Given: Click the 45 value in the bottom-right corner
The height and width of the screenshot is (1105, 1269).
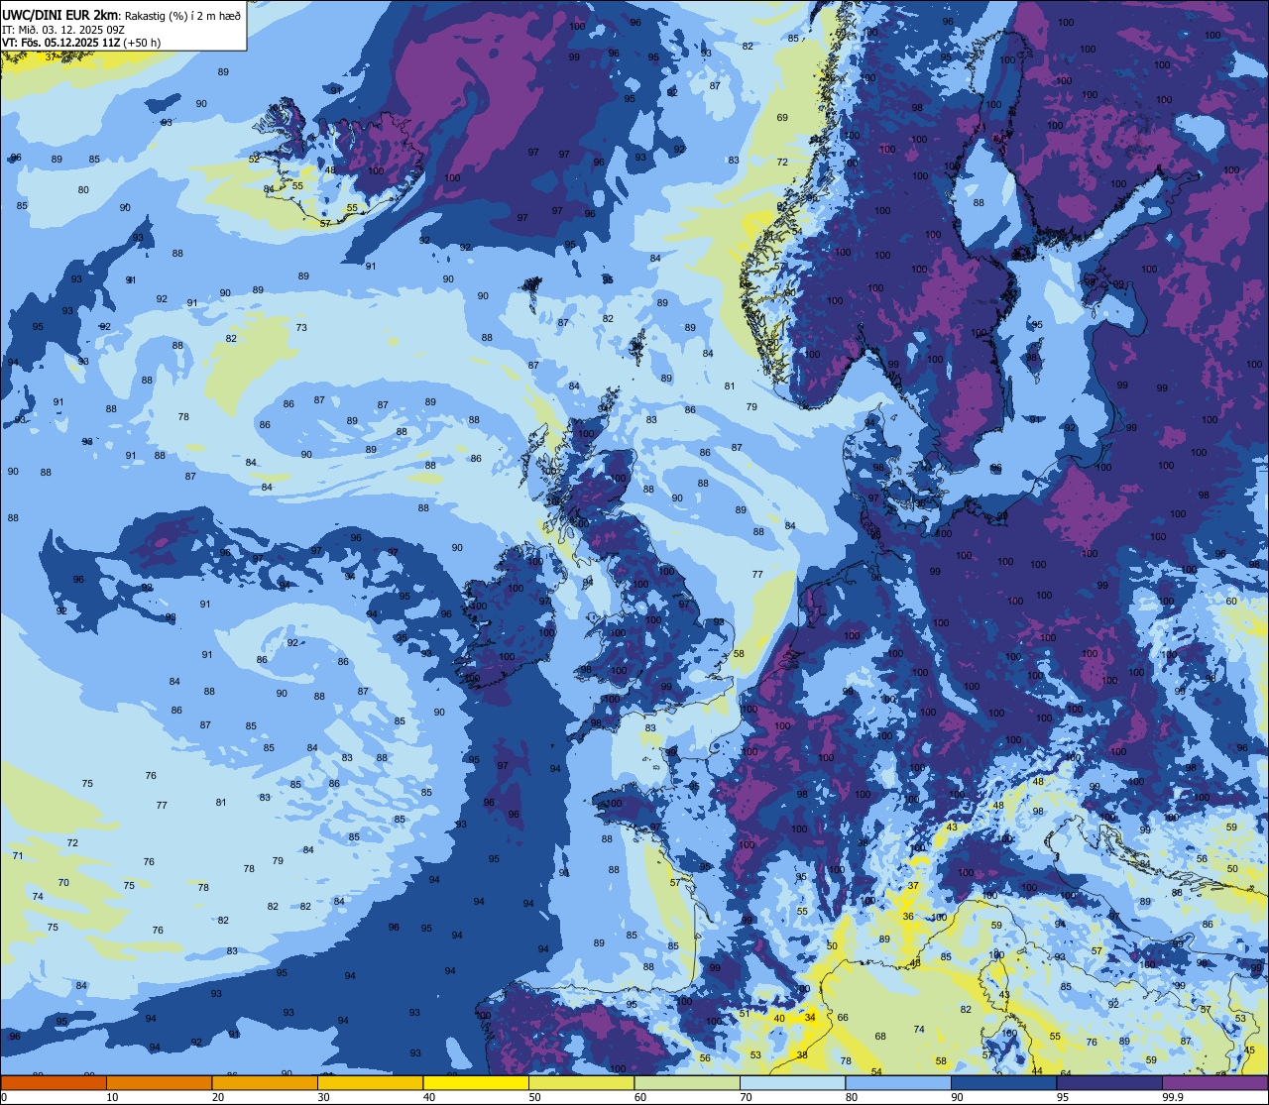Looking at the screenshot, I should (1249, 1050).
